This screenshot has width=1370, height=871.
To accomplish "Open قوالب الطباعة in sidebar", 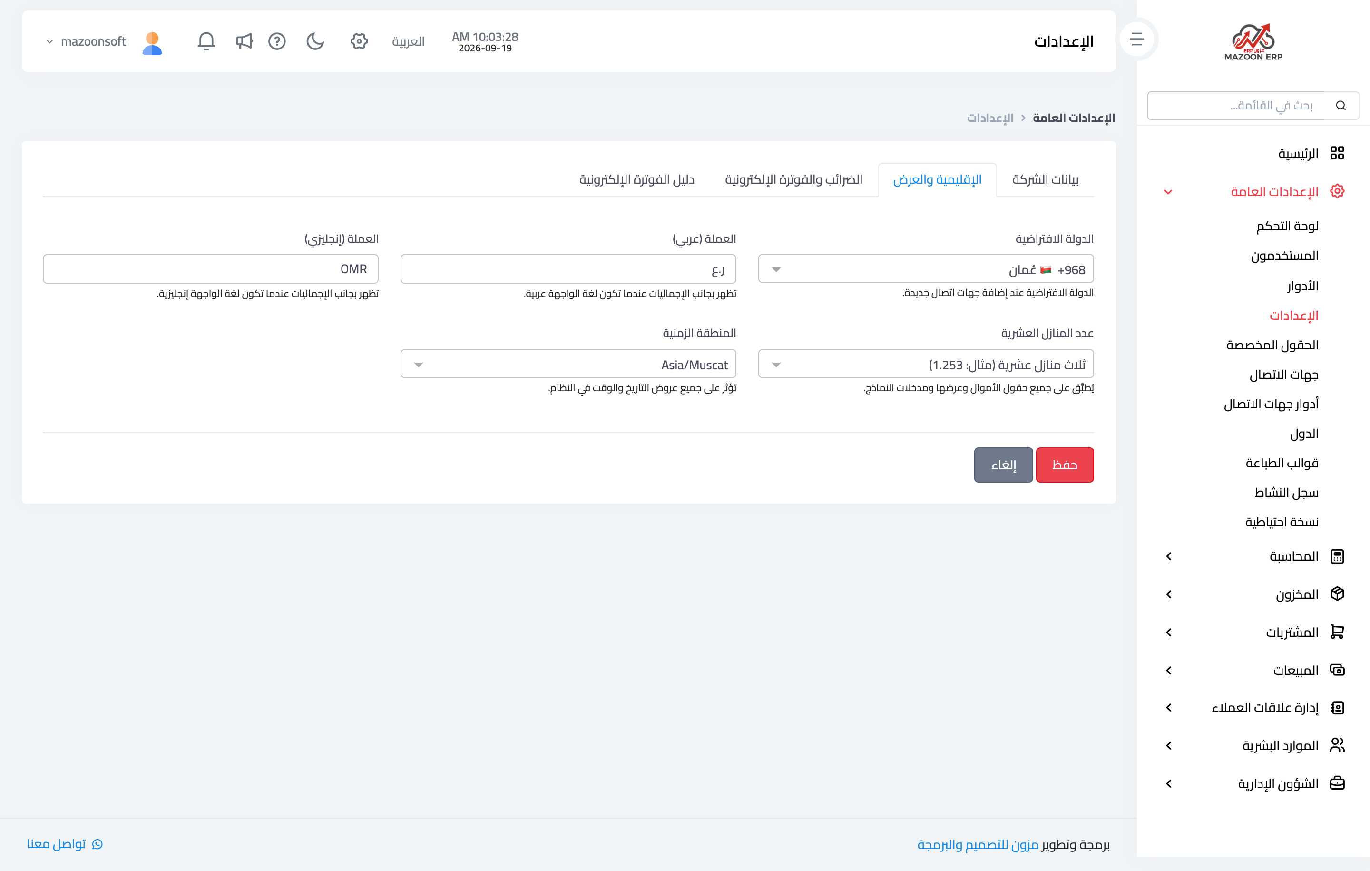I will [x=1282, y=464].
